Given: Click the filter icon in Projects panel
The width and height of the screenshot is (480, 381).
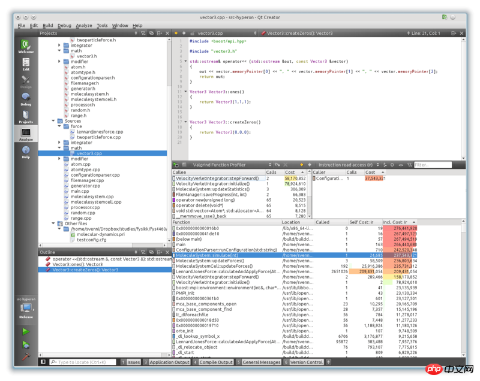Looking at the screenshot, I should coord(142,33).
